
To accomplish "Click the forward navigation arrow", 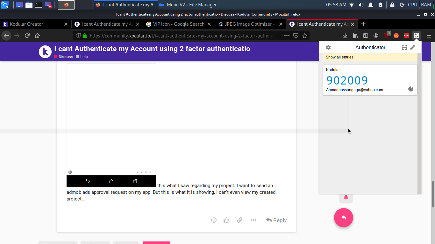I will [17, 36].
